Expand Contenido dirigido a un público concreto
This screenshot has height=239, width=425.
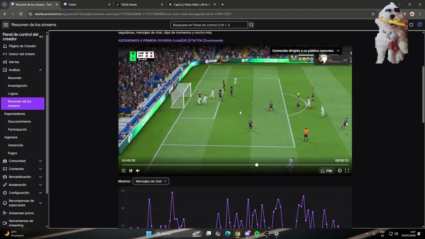click(x=305, y=51)
